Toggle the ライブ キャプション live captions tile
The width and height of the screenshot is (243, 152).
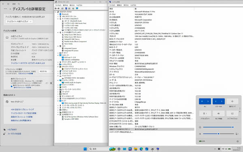tap(232, 113)
